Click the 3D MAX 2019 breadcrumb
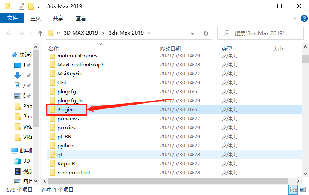309x195 pixels. pyautogui.click(x=81, y=33)
